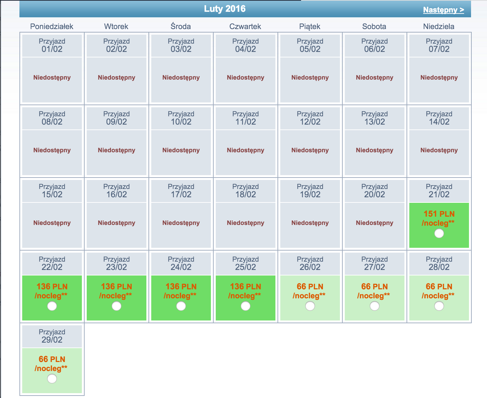Select the 27/02 arrival radio button

coord(375,306)
